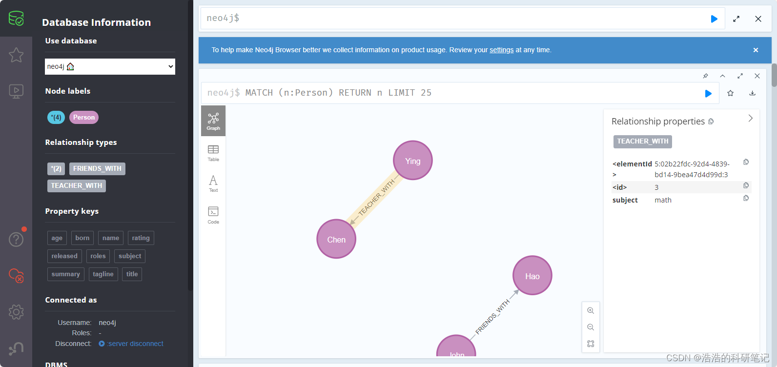Viewport: 777px width, 367px height.
Task: Open the Guides play-screen sidebar icon
Action: (16, 91)
